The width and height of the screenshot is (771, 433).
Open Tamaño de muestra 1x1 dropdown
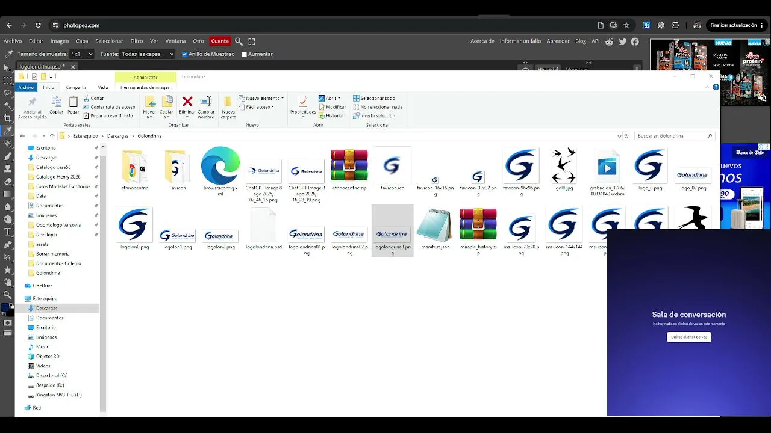(82, 54)
